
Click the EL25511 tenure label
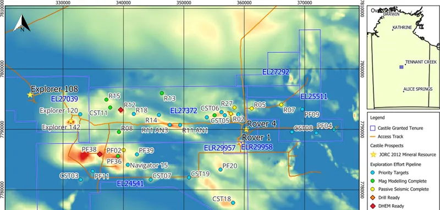[313, 97]
